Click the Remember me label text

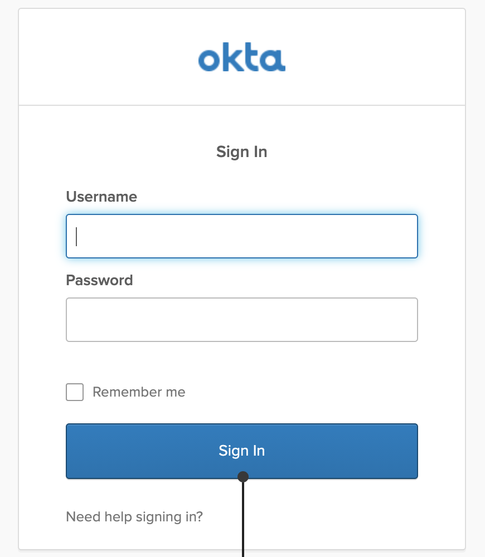click(139, 392)
